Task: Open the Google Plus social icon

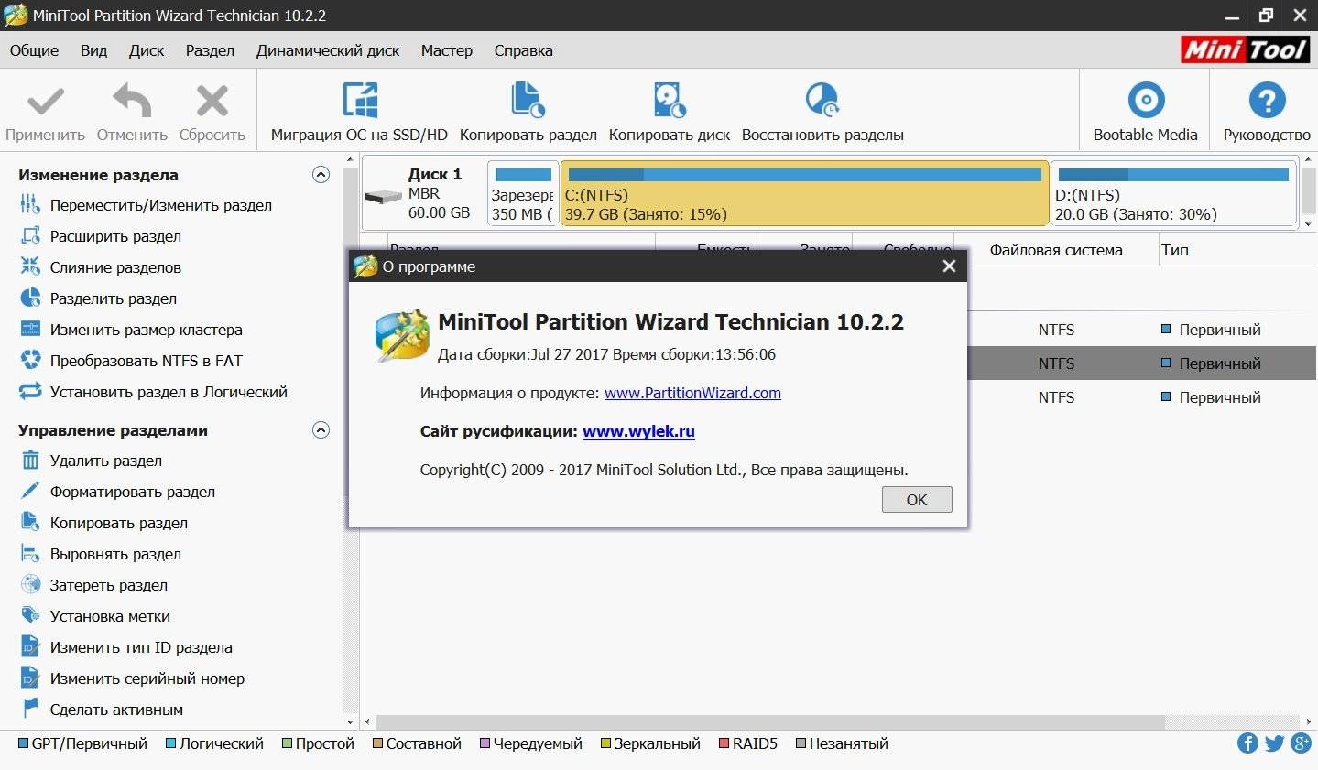Action: click(1301, 743)
